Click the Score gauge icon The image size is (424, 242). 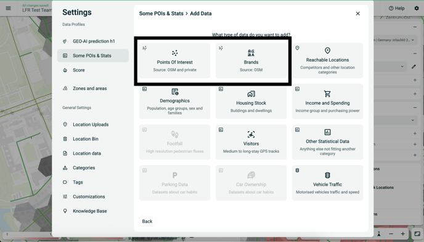(65, 70)
